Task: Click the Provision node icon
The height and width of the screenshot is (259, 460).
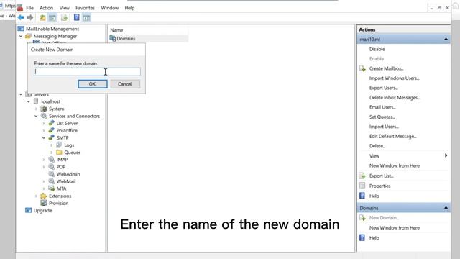Action: pyautogui.click(x=44, y=203)
